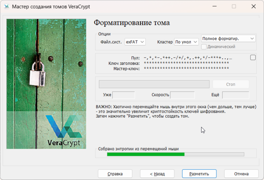
Task: Click the empty formatting progress bar
Action: pyautogui.click(x=154, y=84)
